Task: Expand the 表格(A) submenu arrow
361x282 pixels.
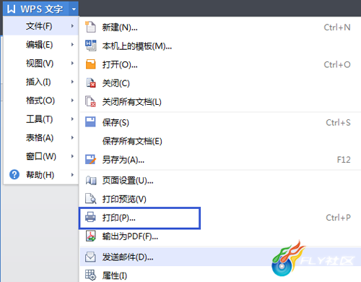Action: [x=72, y=137]
